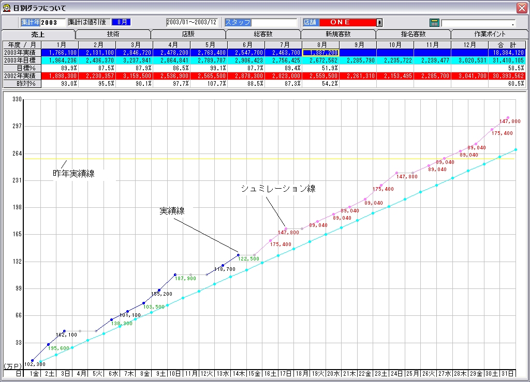Click the 2002 cell 1,898,300
Image resolution: width=530 pixels, height=382 pixels.
point(60,76)
